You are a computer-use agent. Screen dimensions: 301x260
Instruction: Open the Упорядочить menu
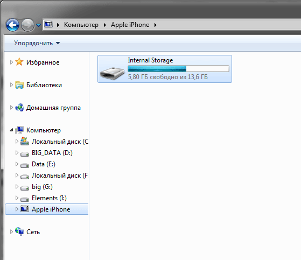pyautogui.click(x=37, y=43)
